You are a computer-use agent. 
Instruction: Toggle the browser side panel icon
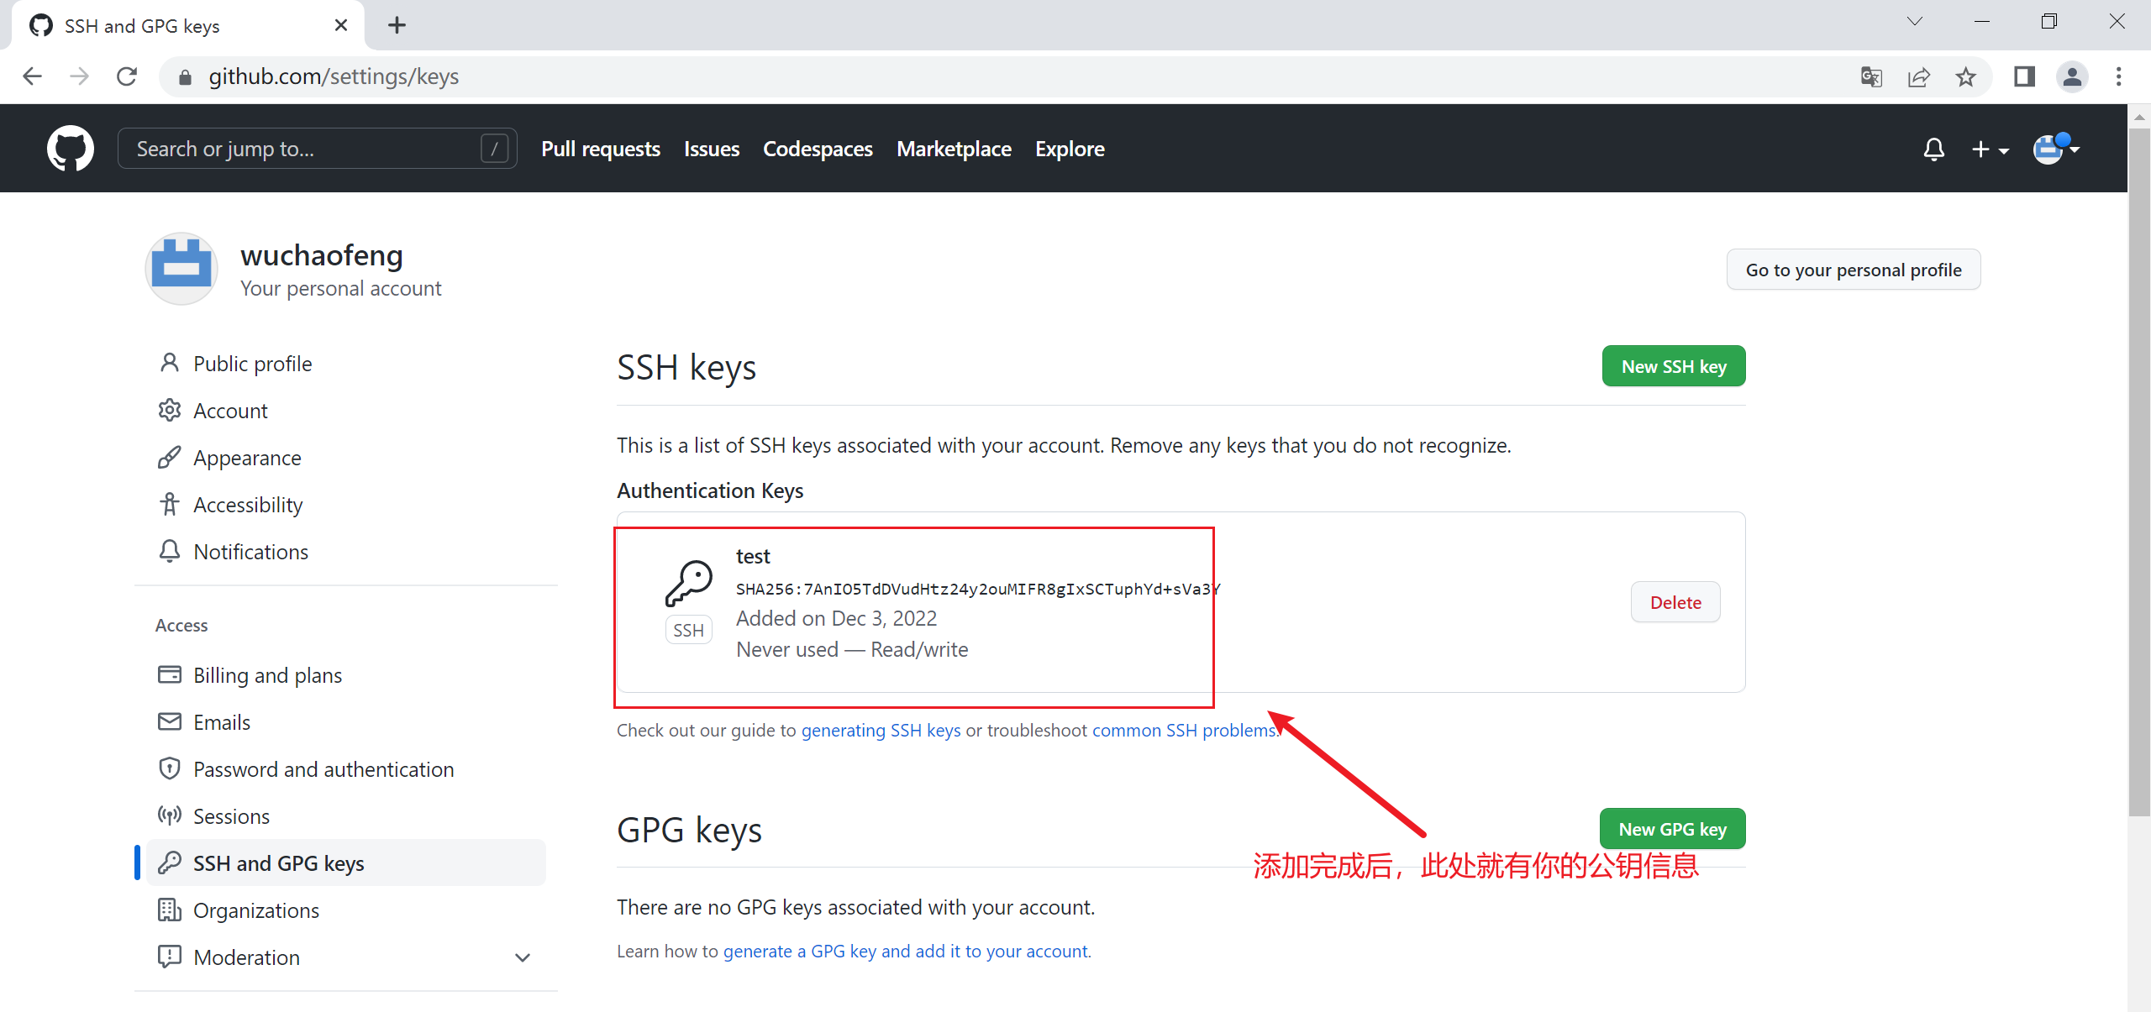pyautogui.click(x=2024, y=77)
